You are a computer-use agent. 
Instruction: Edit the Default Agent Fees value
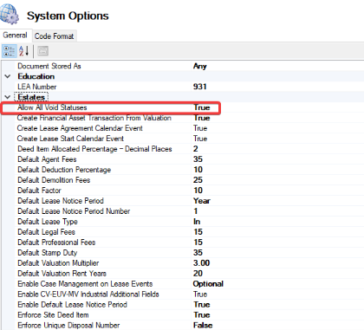[198, 159]
